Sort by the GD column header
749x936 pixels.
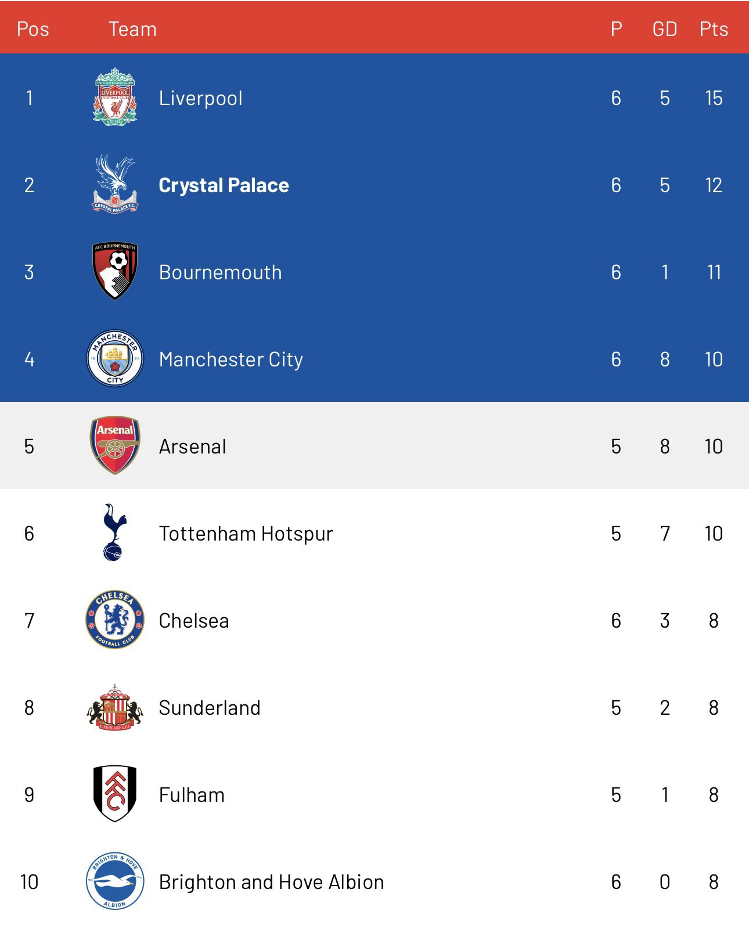[665, 29]
